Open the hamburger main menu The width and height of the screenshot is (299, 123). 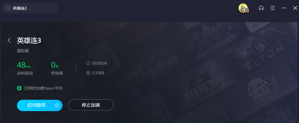(x=273, y=8)
